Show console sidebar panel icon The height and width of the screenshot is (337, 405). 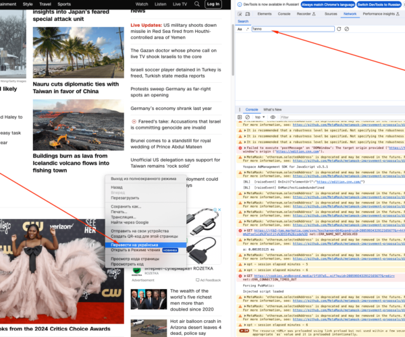(x=241, y=117)
